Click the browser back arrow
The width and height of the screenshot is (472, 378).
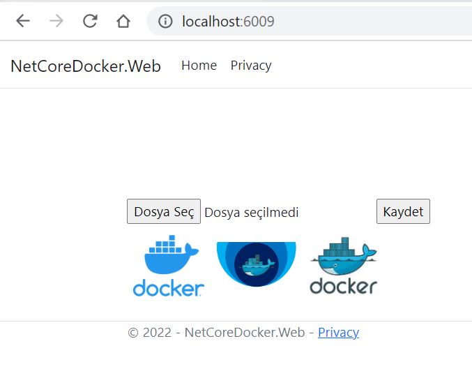[23, 21]
